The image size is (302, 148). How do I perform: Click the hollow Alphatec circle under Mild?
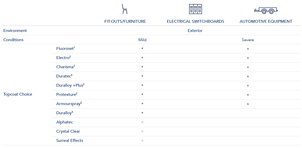(x=142, y=122)
